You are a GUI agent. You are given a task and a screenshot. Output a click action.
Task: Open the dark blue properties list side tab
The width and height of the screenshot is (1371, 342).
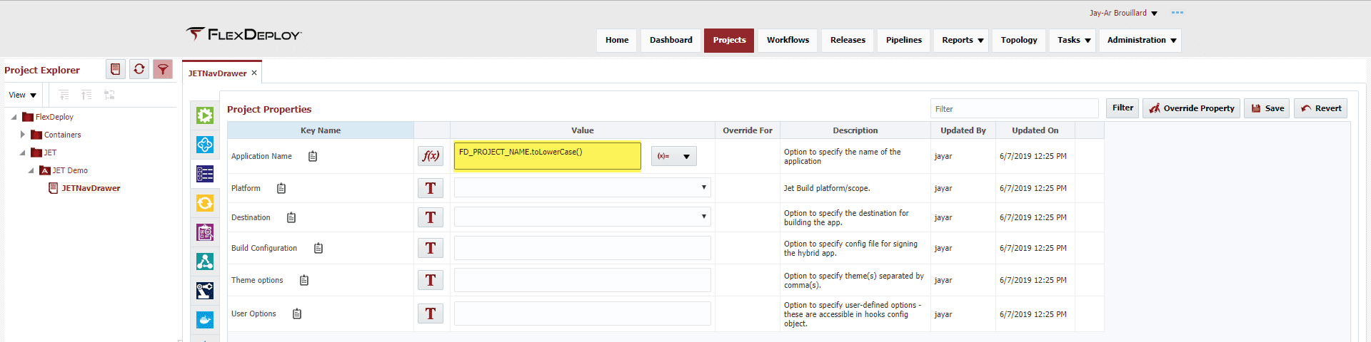click(205, 174)
